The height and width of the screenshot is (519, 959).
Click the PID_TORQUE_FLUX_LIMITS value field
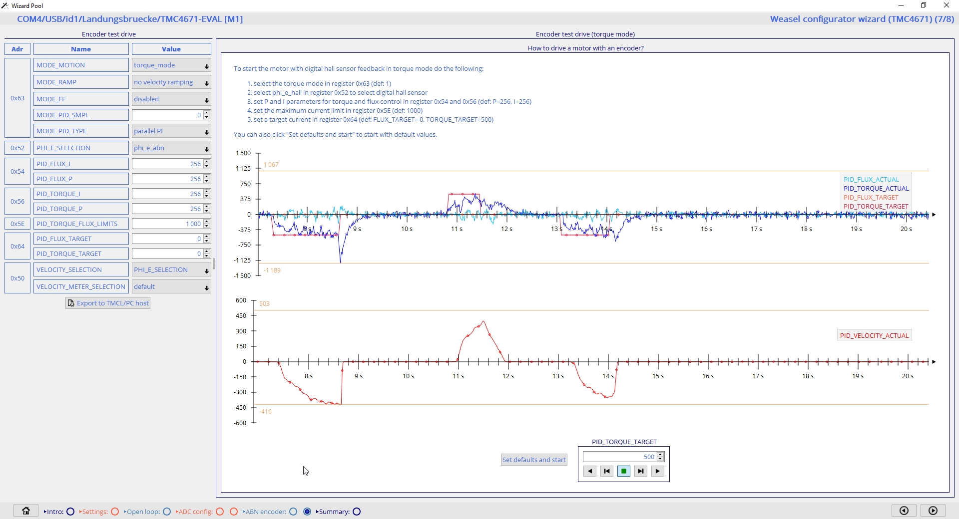pos(167,224)
